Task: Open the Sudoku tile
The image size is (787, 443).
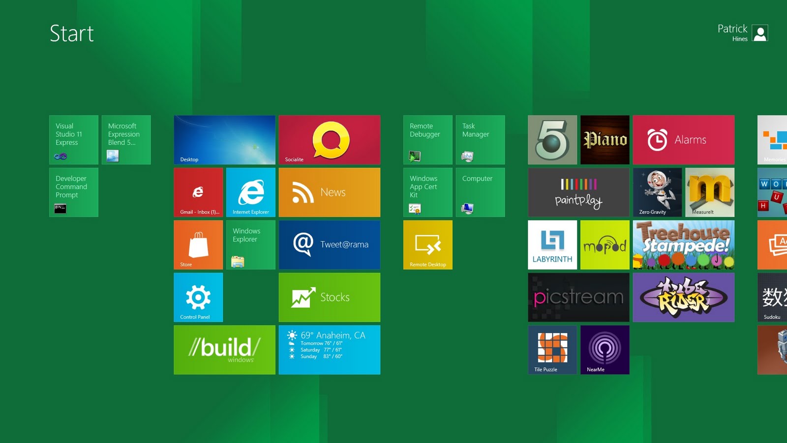Action: pyautogui.click(x=772, y=297)
